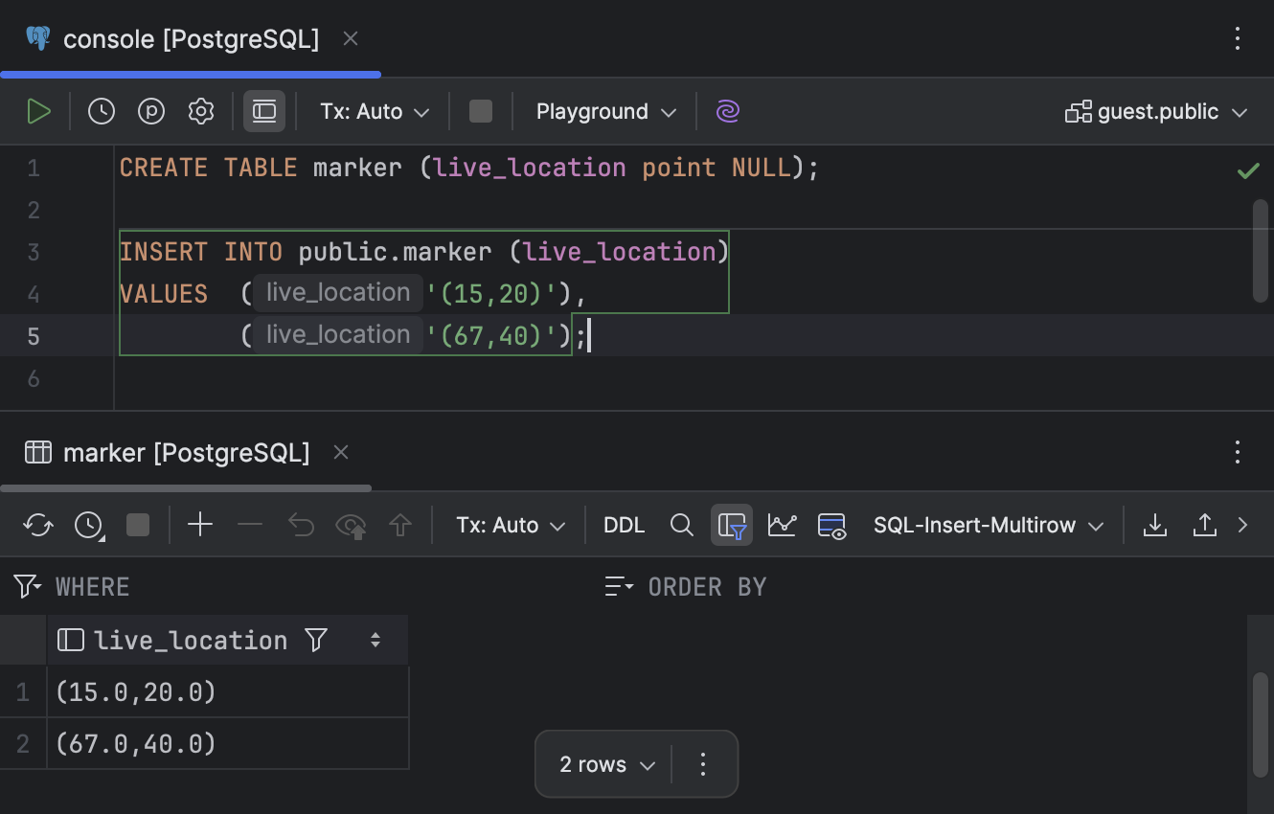This screenshot has width=1274, height=814.
Task: Open the chart view icon
Action: (782, 525)
